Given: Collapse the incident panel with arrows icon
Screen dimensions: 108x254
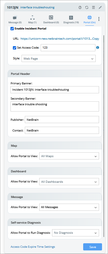Looking at the screenshot, I should pos(100,7).
